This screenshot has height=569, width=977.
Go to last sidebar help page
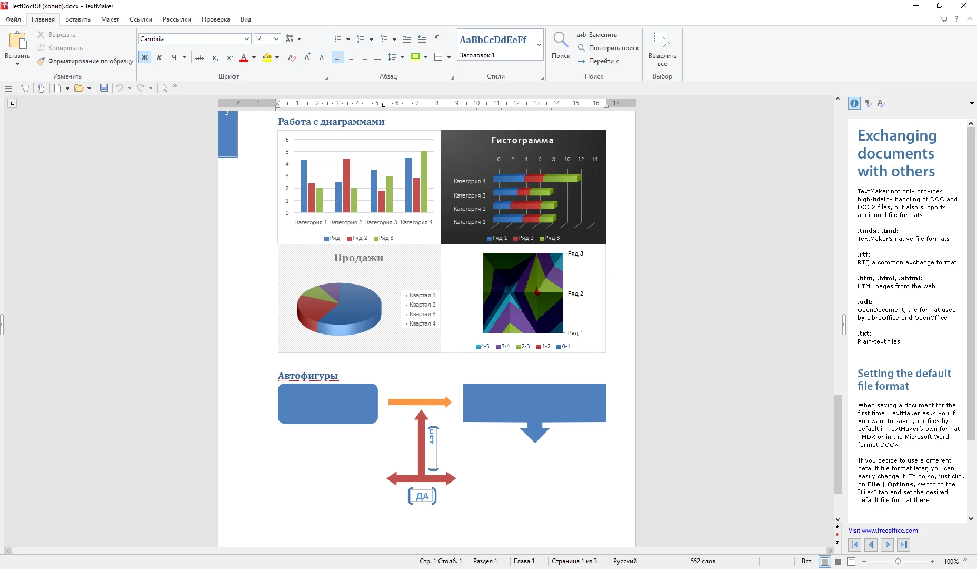[x=904, y=545]
